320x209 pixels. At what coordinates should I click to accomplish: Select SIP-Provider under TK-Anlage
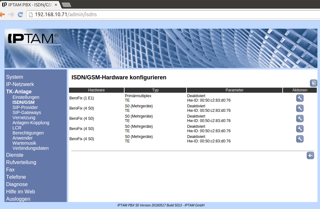(x=25, y=107)
